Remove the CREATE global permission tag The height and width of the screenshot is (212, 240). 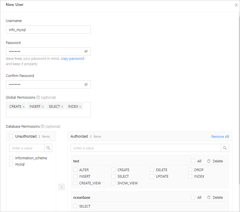(x=24, y=107)
